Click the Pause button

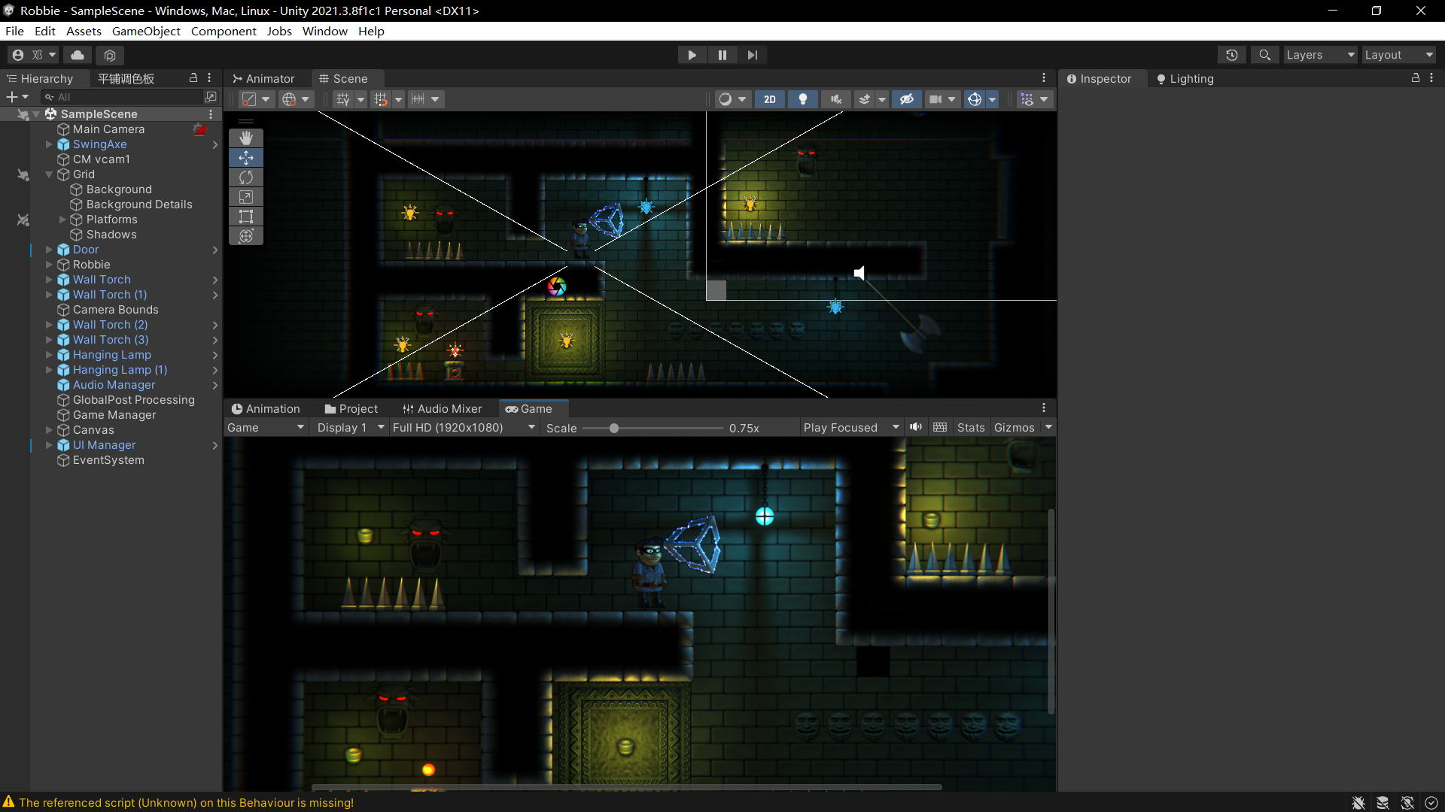(722, 55)
